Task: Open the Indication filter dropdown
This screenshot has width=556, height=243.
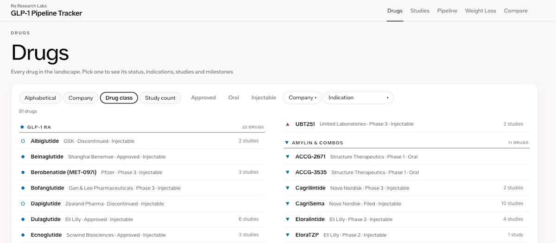Action: (358, 98)
